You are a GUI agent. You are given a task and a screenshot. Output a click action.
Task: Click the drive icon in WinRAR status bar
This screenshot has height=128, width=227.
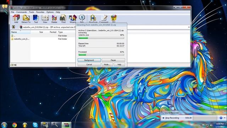[x=12, y=65]
